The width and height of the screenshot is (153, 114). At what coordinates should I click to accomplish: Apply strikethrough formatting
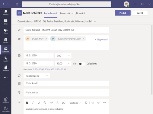pos(45,103)
